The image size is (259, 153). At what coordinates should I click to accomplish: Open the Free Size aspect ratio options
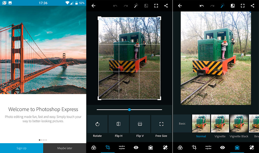click(161, 124)
